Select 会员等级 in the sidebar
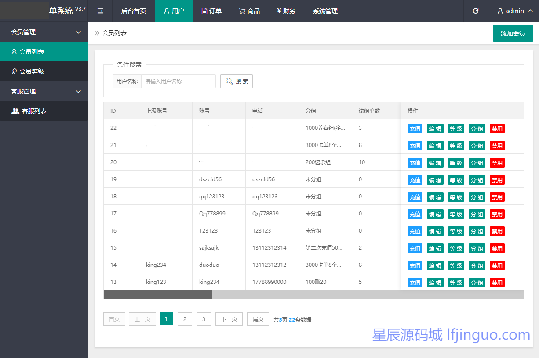Screen dimensions: 539x358 [x=32, y=72]
